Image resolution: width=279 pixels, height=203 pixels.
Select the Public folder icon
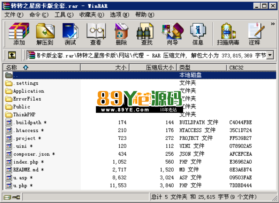[9, 107]
